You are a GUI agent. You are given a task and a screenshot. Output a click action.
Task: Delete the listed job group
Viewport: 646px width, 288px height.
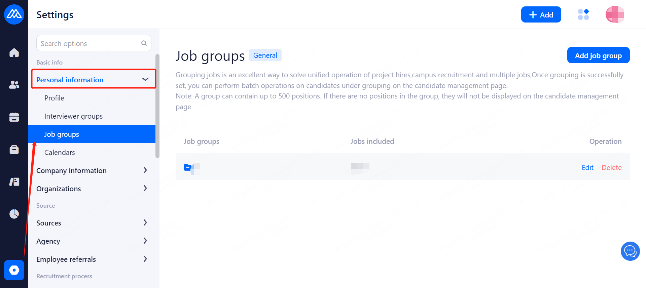tap(611, 168)
